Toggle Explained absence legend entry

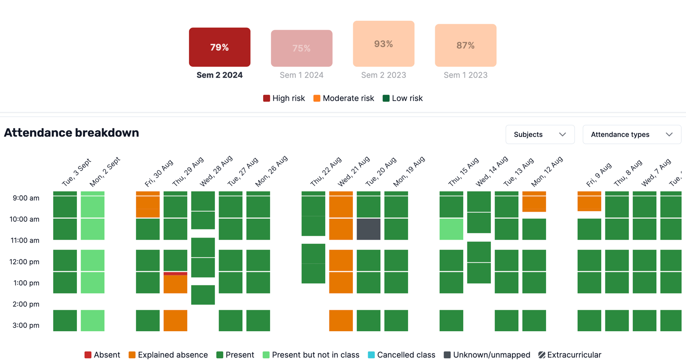tap(168, 355)
